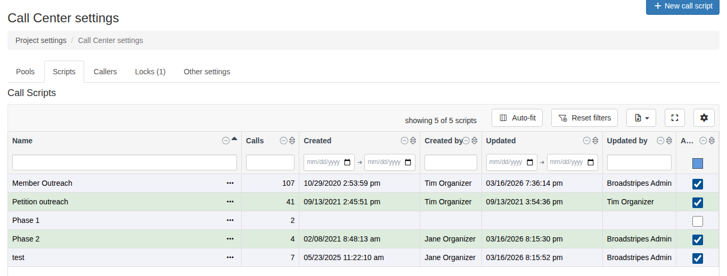Click the 41 calls cell

(270, 202)
